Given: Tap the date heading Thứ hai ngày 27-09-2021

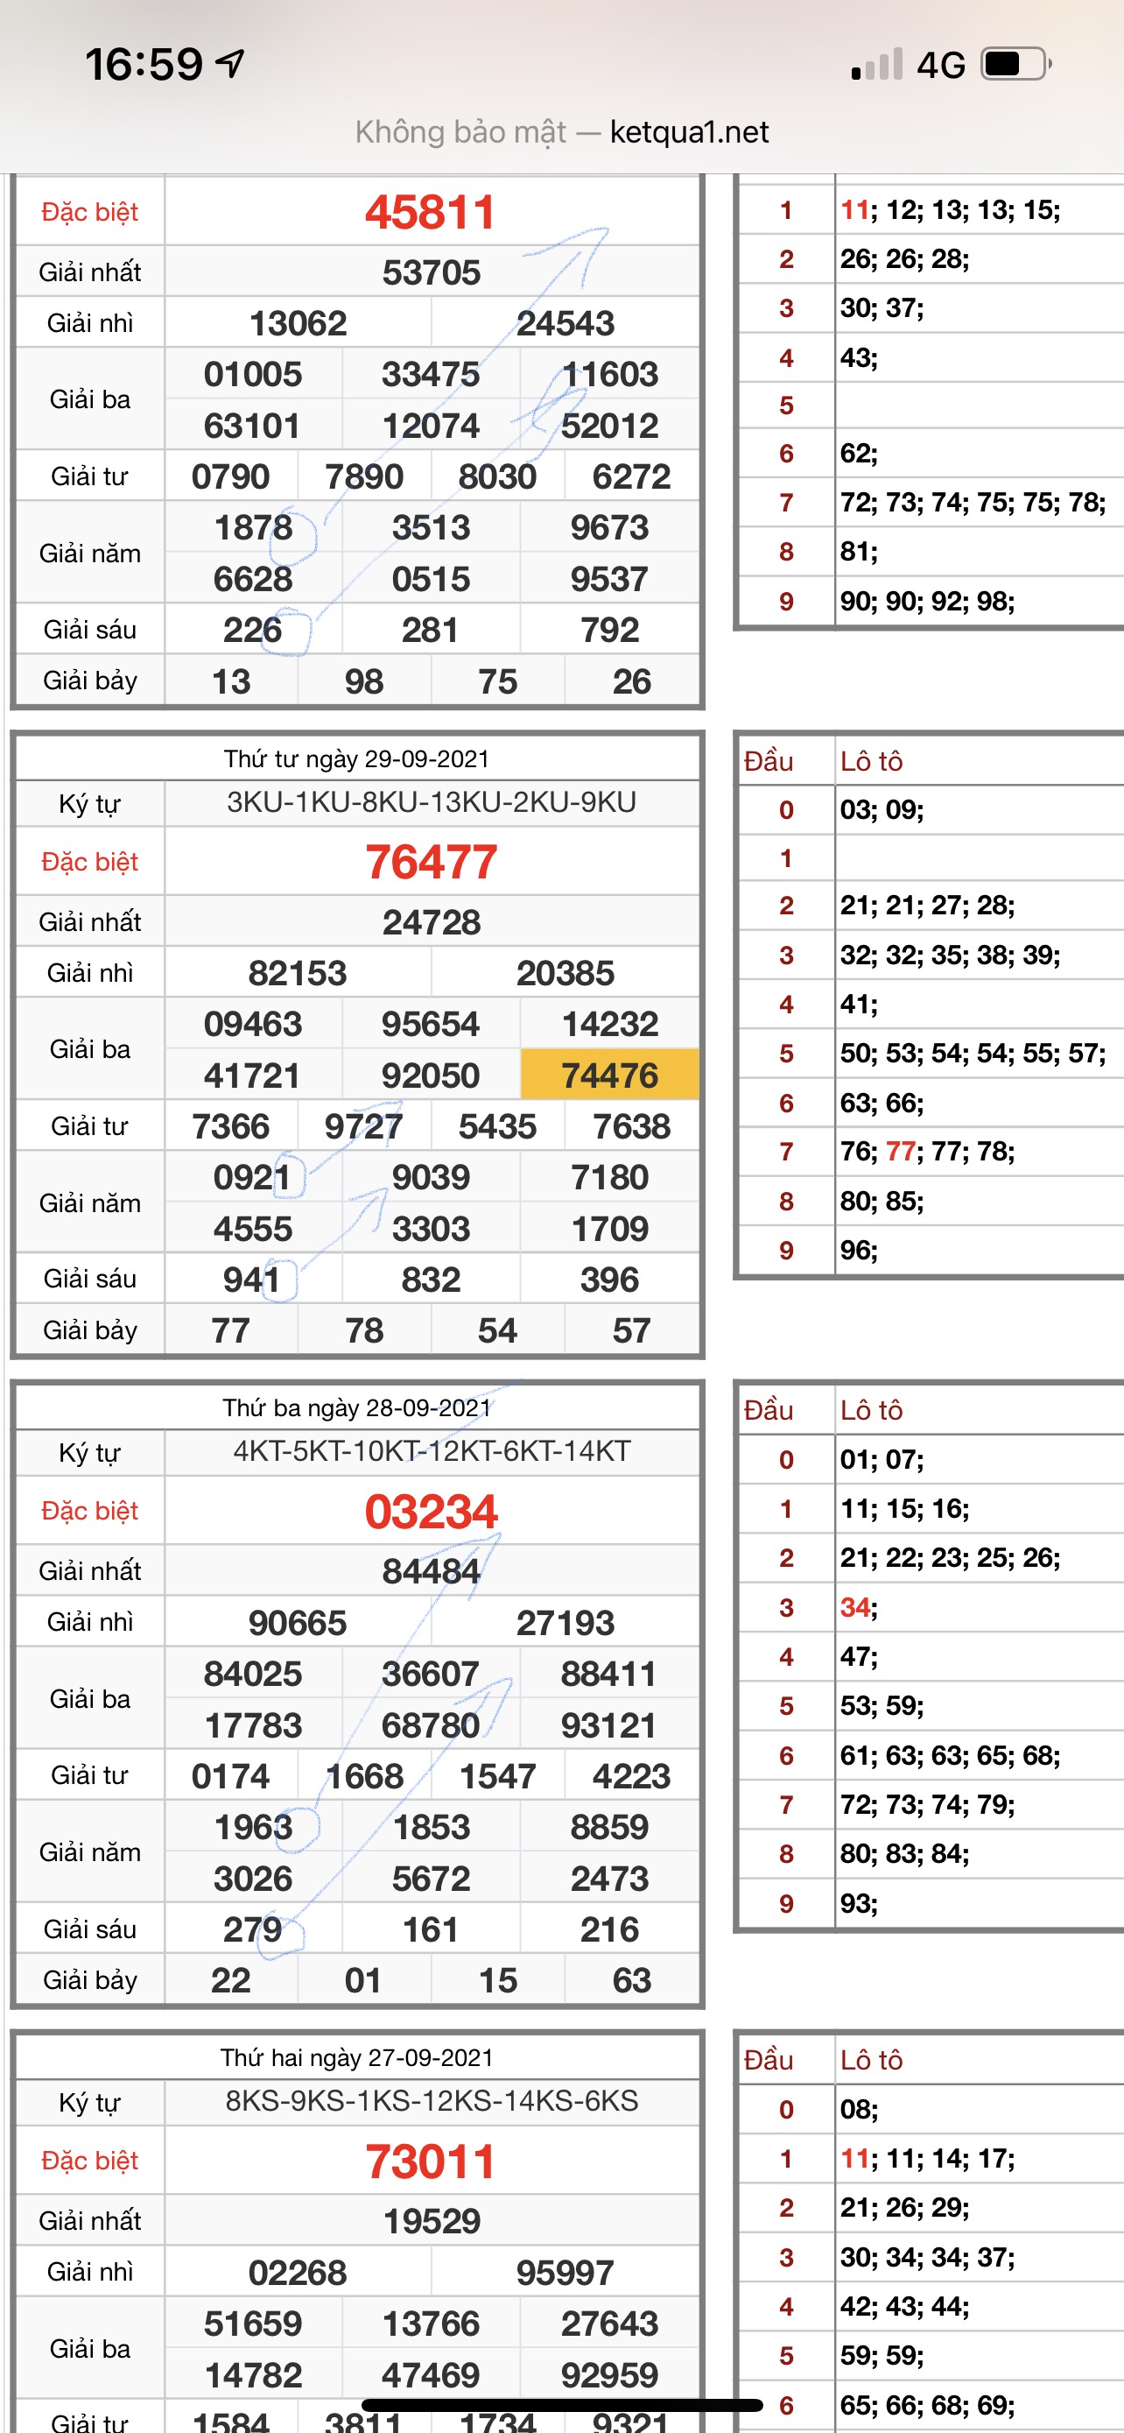Looking at the screenshot, I should tap(357, 2058).
